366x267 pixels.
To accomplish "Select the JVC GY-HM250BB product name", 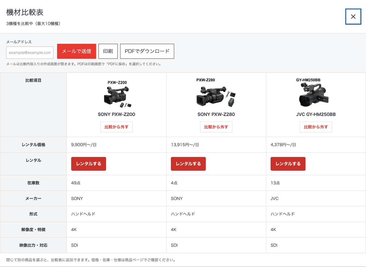I will (x=316, y=114).
